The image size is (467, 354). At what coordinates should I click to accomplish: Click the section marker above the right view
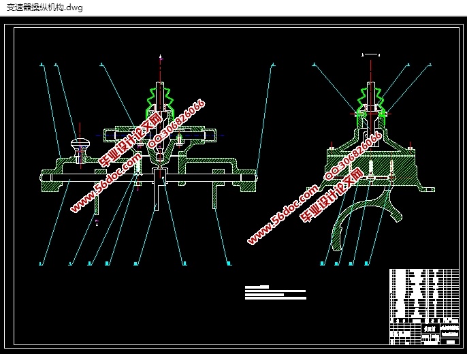point(370,53)
